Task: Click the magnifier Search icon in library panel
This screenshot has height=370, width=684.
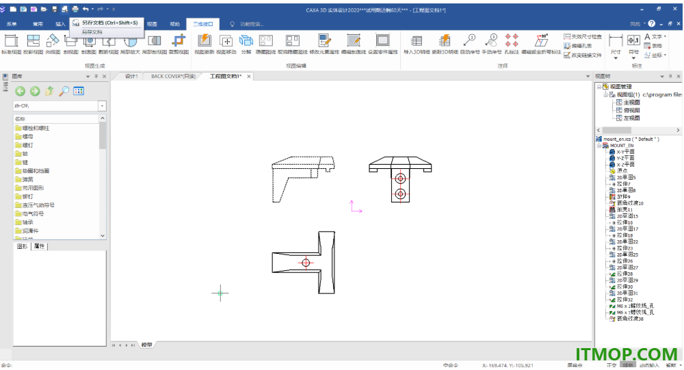Action: pyautogui.click(x=64, y=91)
